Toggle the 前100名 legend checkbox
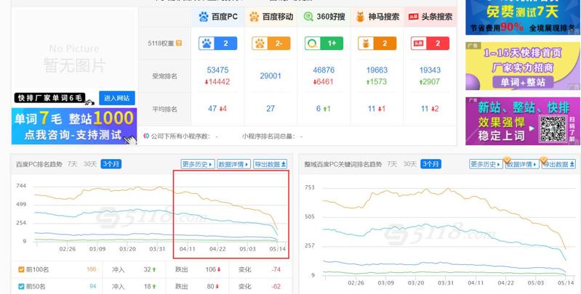The height and width of the screenshot is (294, 581). [20, 270]
